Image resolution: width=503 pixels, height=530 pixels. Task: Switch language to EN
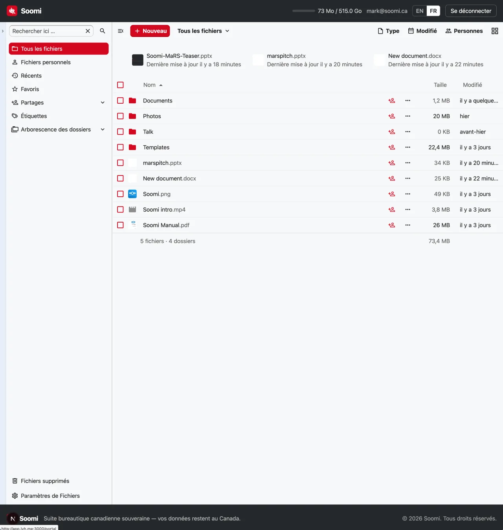[420, 11]
